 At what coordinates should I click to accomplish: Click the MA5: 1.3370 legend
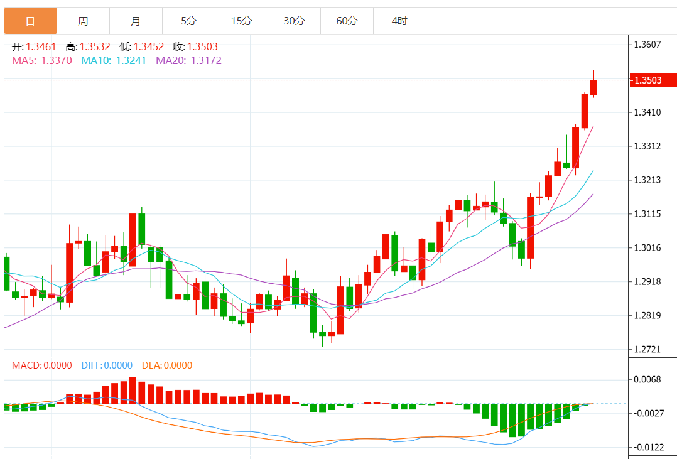(x=42, y=60)
